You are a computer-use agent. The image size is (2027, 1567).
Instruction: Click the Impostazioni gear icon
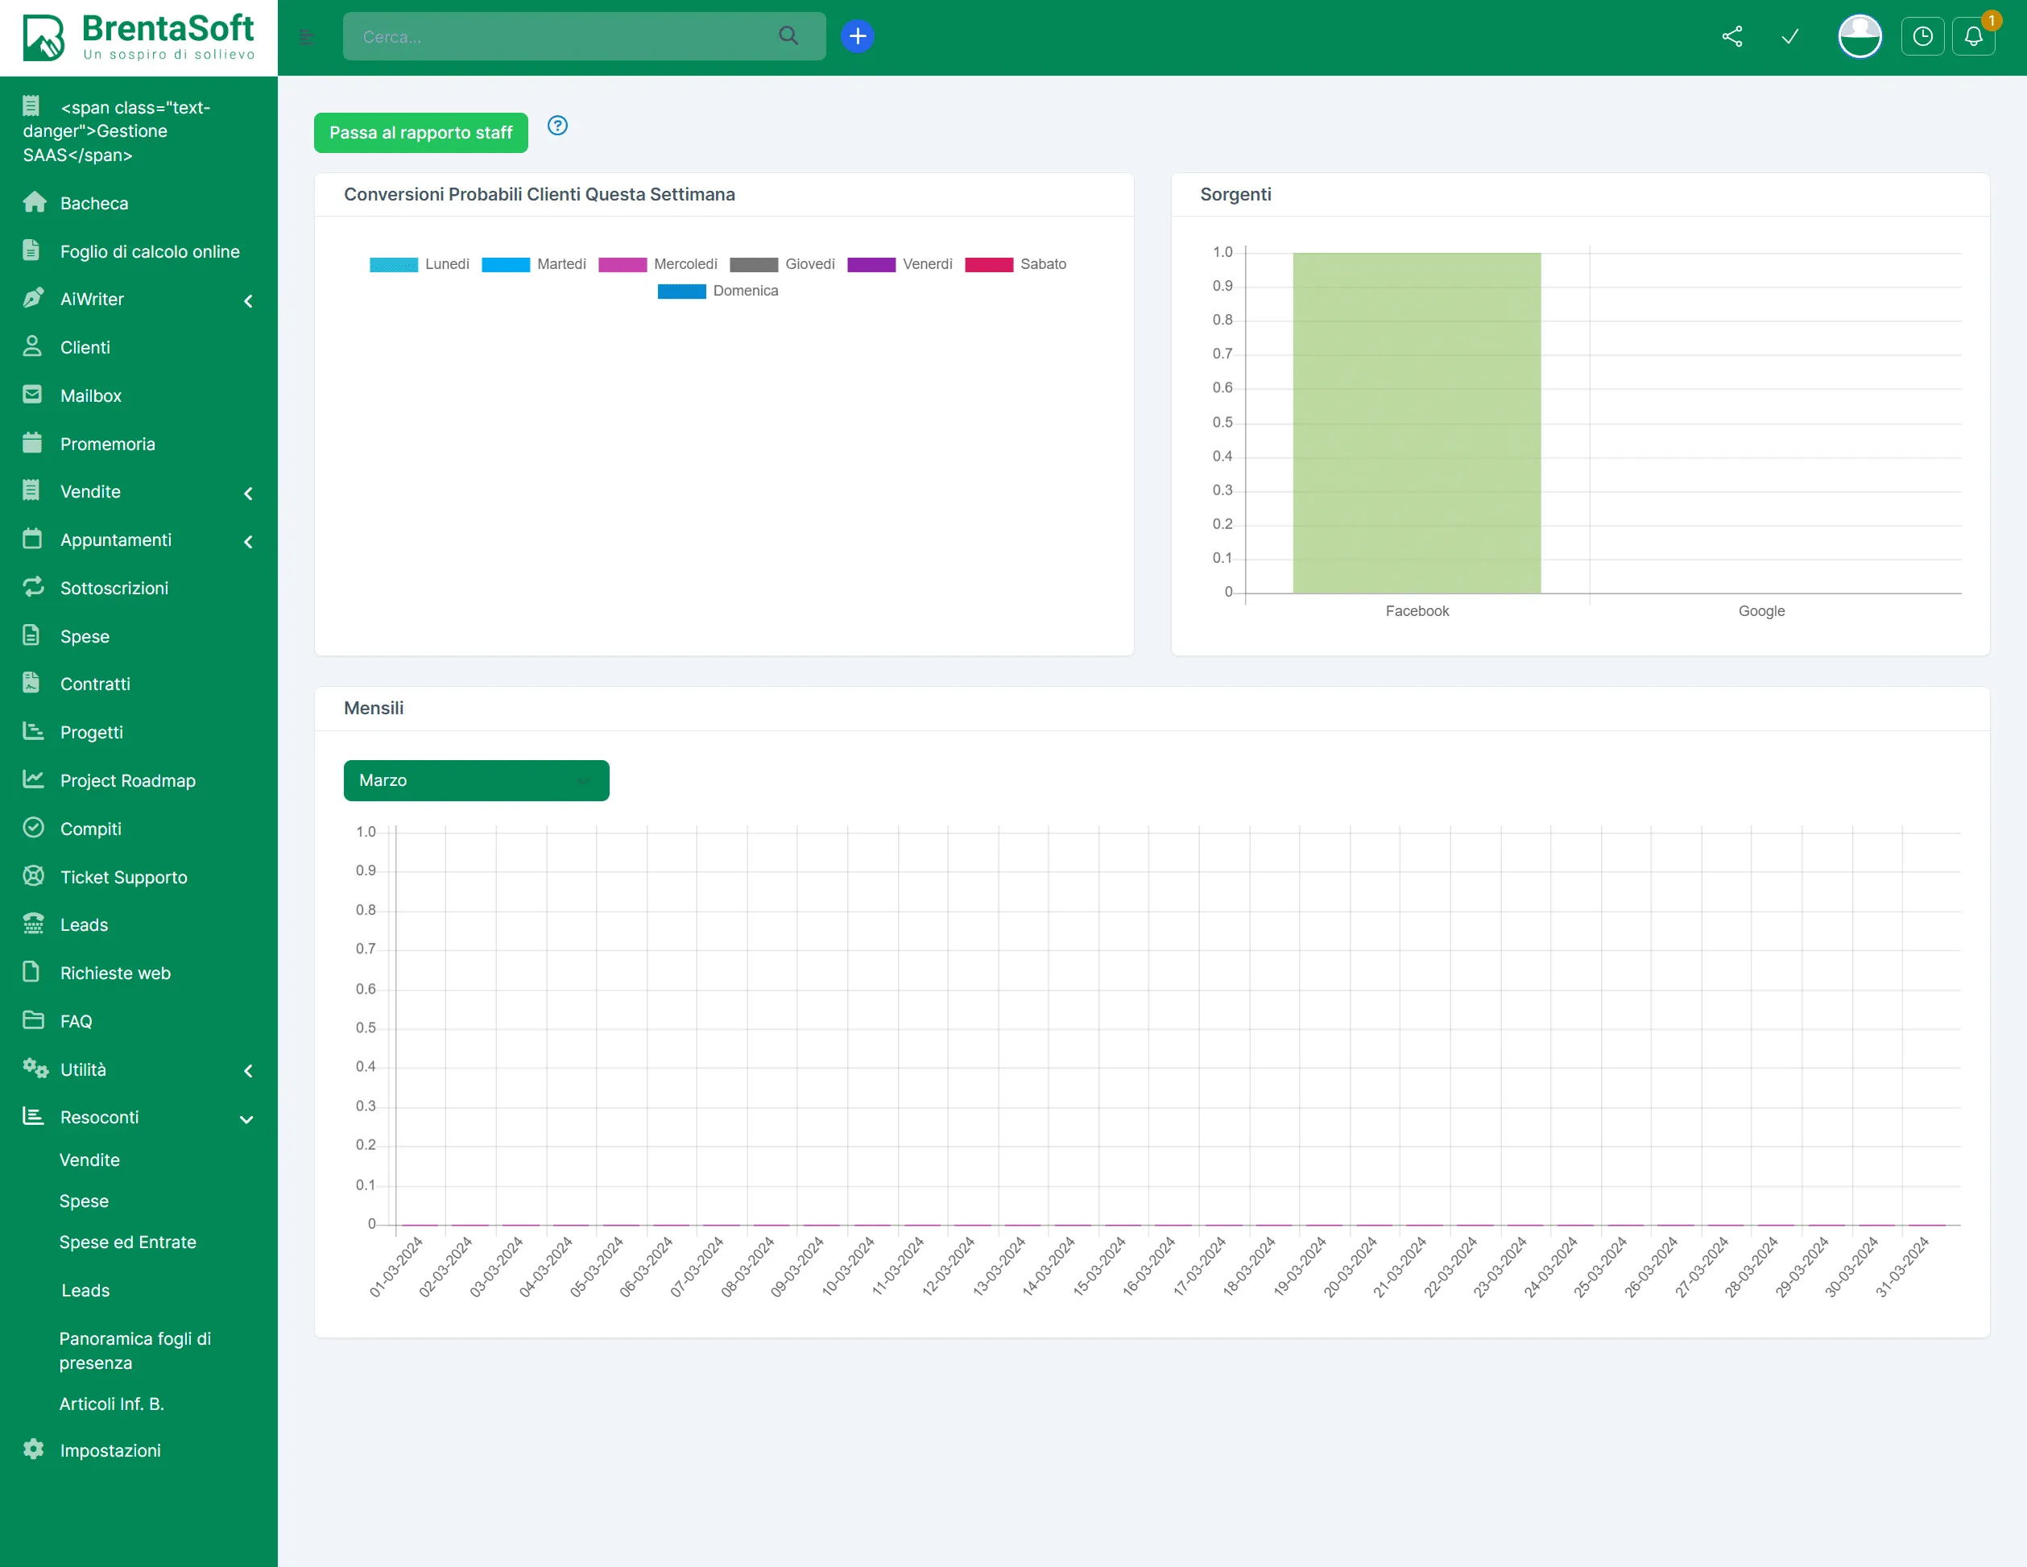33,1449
